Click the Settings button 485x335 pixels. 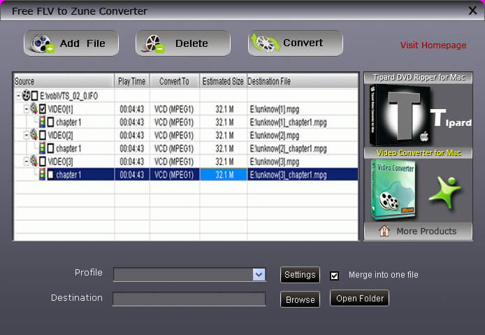pyautogui.click(x=300, y=275)
